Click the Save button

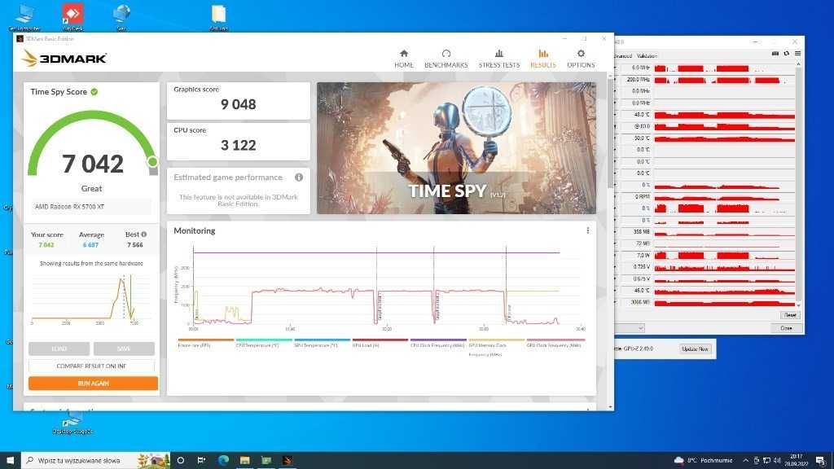[x=124, y=348]
